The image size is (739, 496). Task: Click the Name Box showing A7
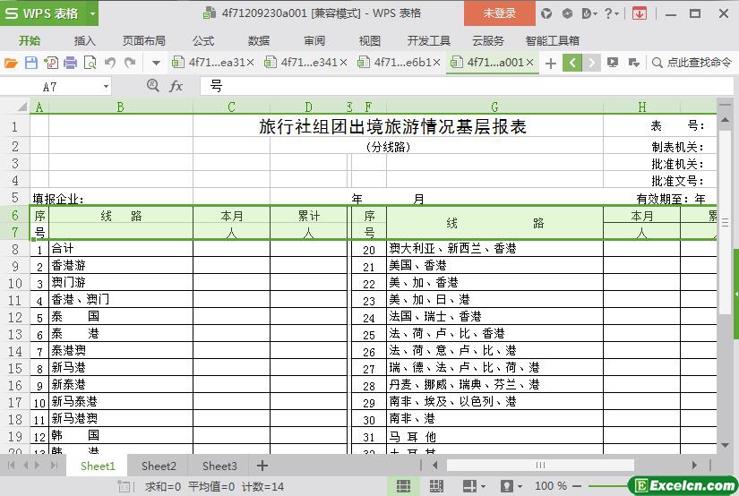[x=49, y=87]
